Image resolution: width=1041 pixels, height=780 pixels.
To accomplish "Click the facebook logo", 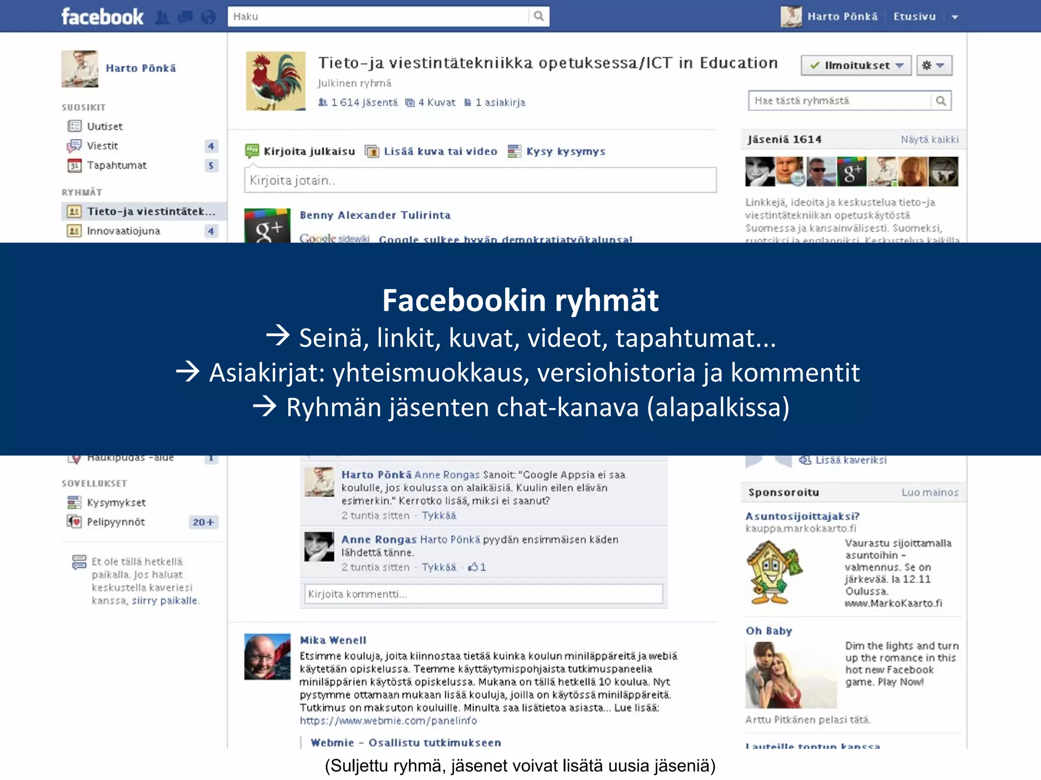I will [x=102, y=17].
